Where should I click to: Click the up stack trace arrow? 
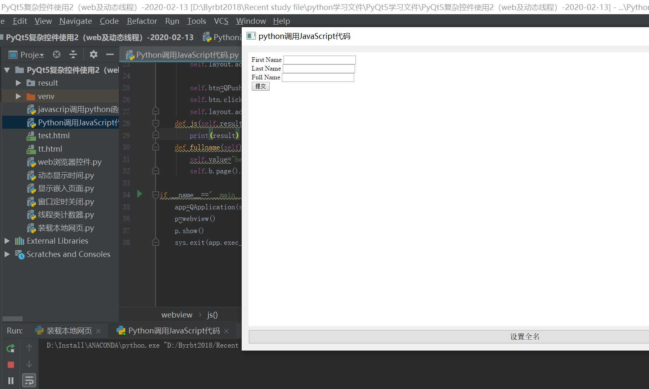29,348
